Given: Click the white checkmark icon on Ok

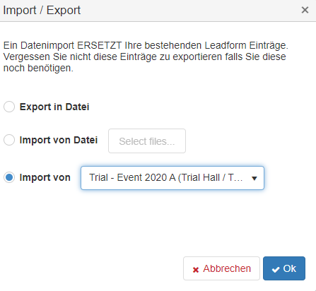Looking at the screenshot, I should tap(276, 269).
